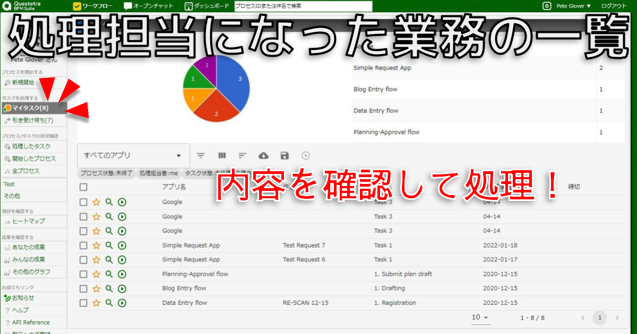Click the cloud download icon
This screenshot has width=637, height=334.
(263, 155)
